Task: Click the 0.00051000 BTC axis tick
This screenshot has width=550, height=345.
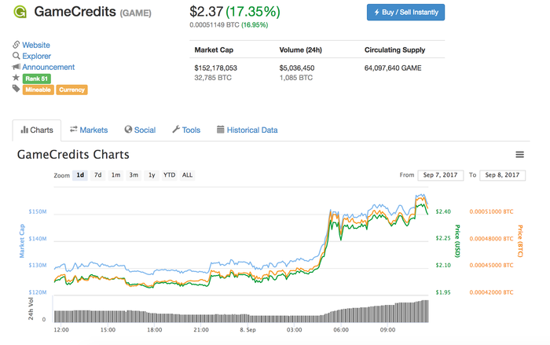Action: pyautogui.click(x=491, y=211)
